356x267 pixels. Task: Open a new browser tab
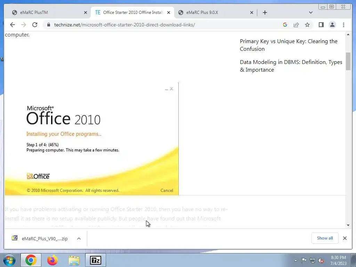(x=265, y=13)
